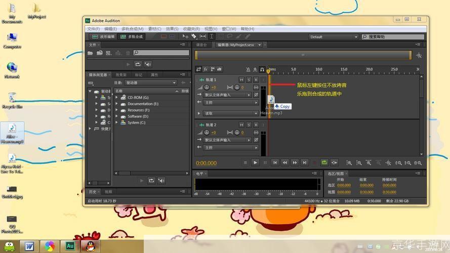Open the directory drive dropdown in Media Browser
Viewport: 450px width, 253px height.
point(151,82)
